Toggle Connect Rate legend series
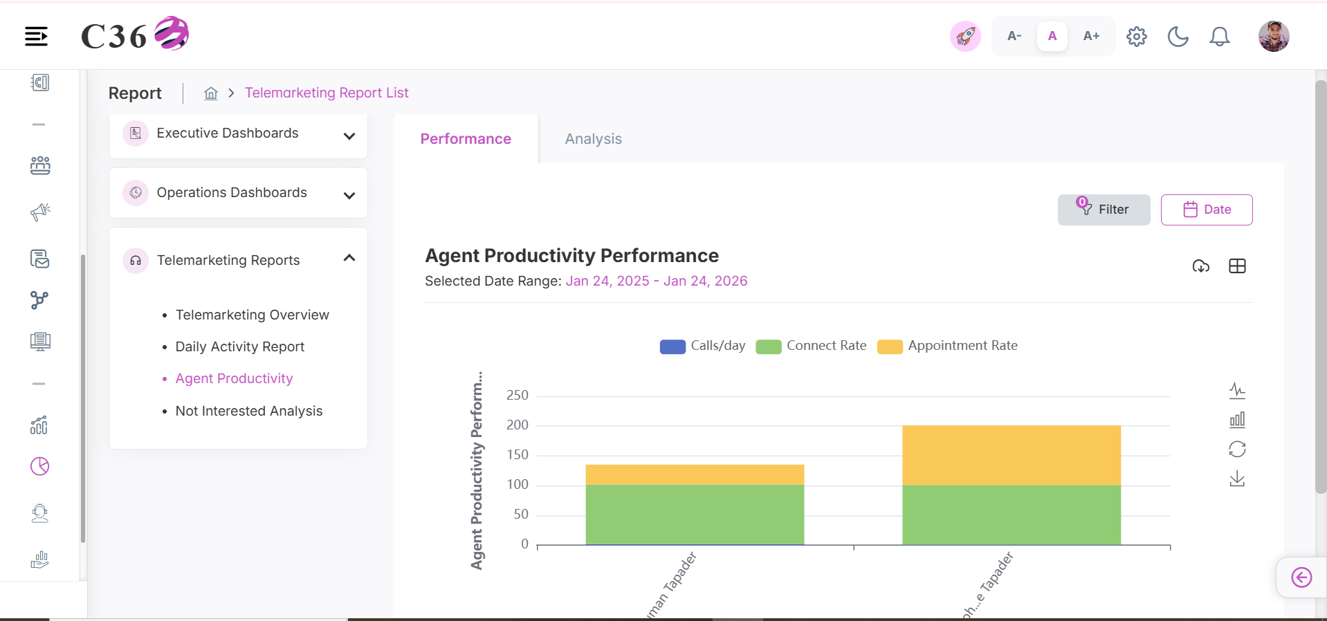This screenshot has height=621, width=1327. pyautogui.click(x=812, y=346)
